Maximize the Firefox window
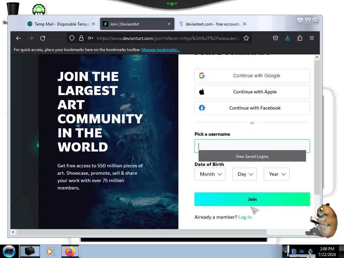Screen dimensions: 344x258 point(308,21)
